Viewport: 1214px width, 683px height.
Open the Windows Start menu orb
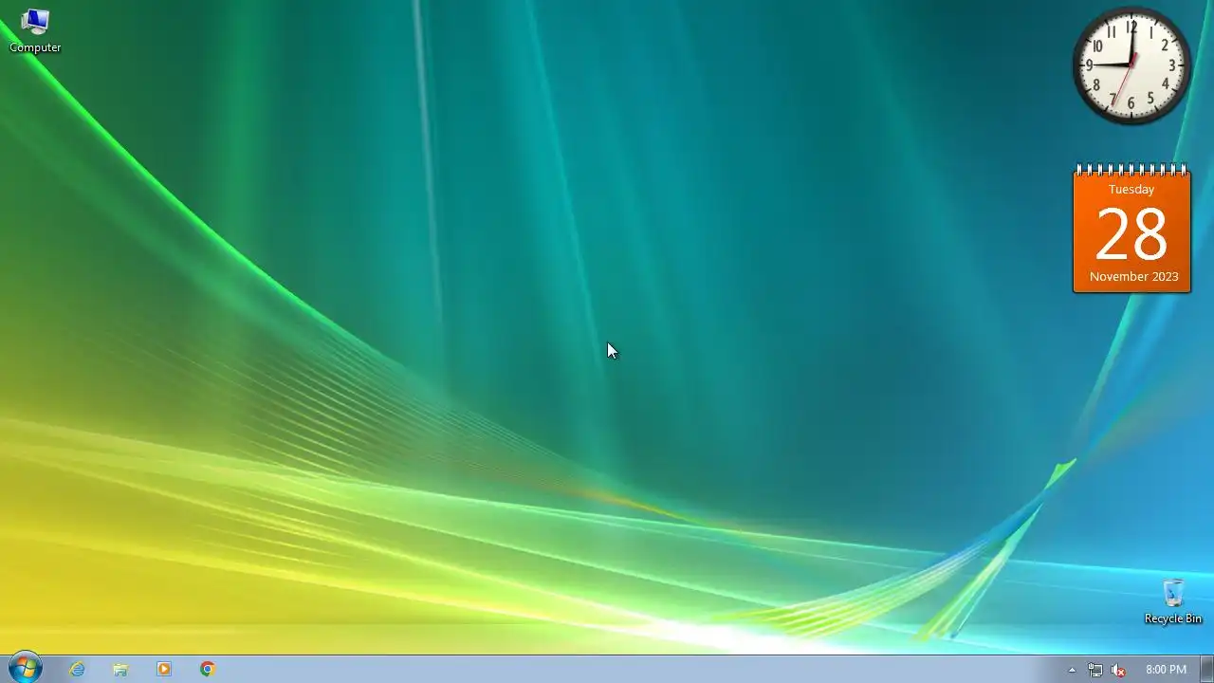25,668
